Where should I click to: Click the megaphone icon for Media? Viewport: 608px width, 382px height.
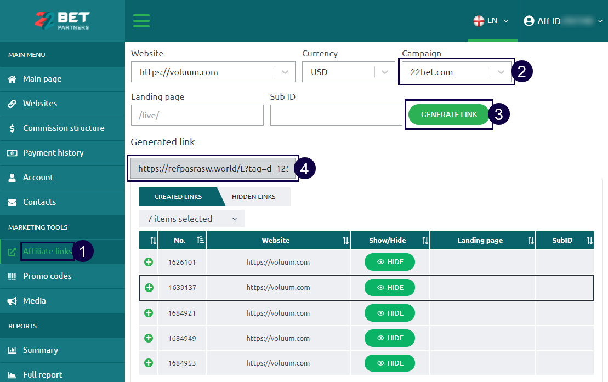12,301
